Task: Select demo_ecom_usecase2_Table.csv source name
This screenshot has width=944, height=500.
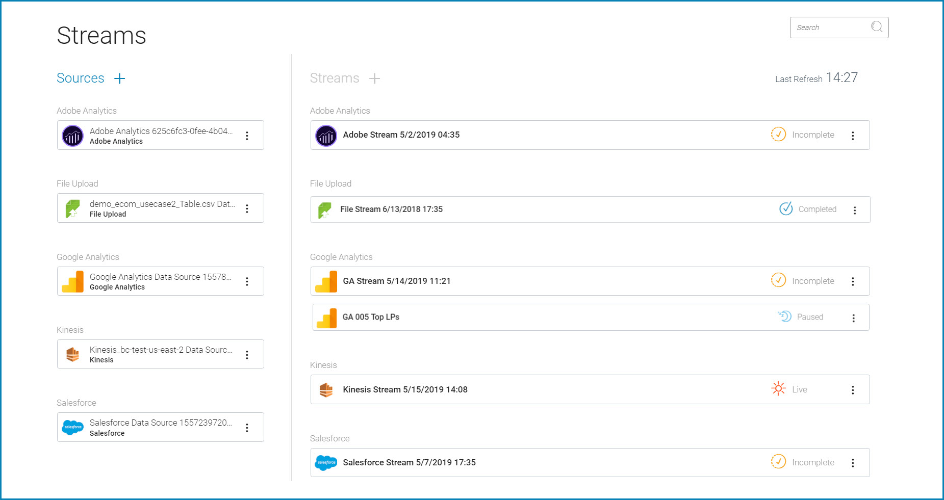Action: 162,204
